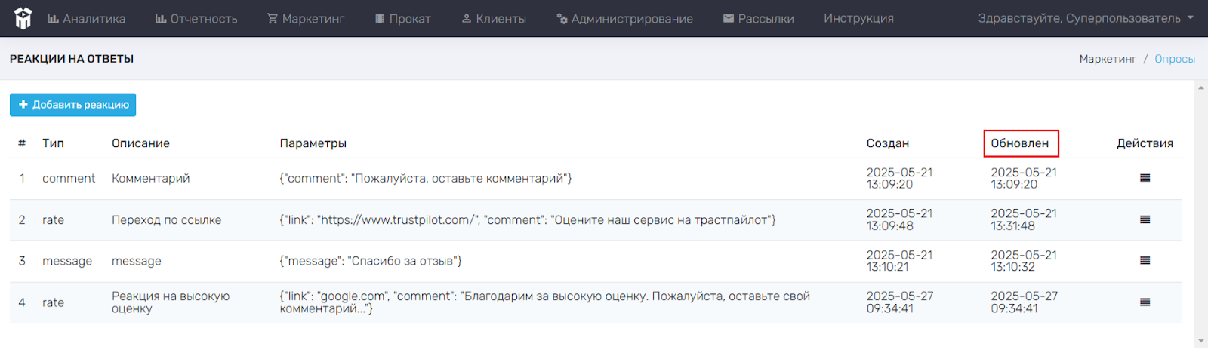Viewport: 1208px width, 356px height.
Task: Follow the Опросы breadcrumb link
Action: pos(1175,59)
